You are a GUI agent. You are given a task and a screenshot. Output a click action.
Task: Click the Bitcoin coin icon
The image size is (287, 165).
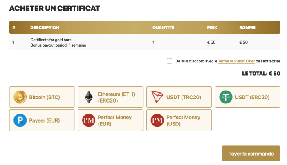tap(20, 97)
